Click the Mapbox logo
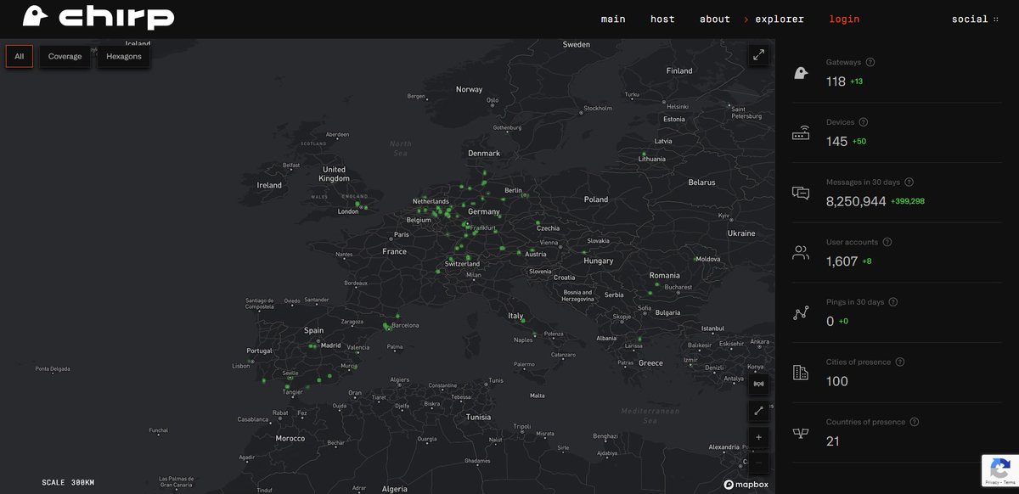 click(x=746, y=485)
